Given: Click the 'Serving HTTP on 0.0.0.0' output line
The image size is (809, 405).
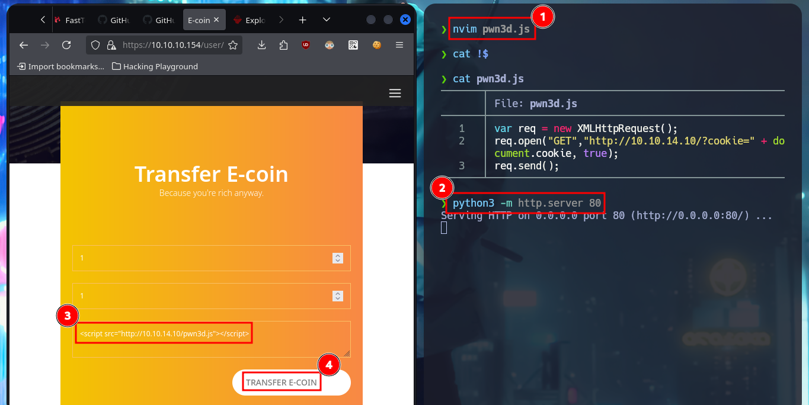Looking at the screenshot, I should [x=606, y=216].
